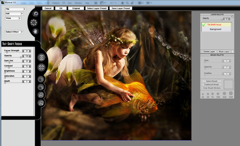The width and height of the screenshot is (240, 146).
Task: Pick the 500 brush size preset
Action: coord(231,93)
